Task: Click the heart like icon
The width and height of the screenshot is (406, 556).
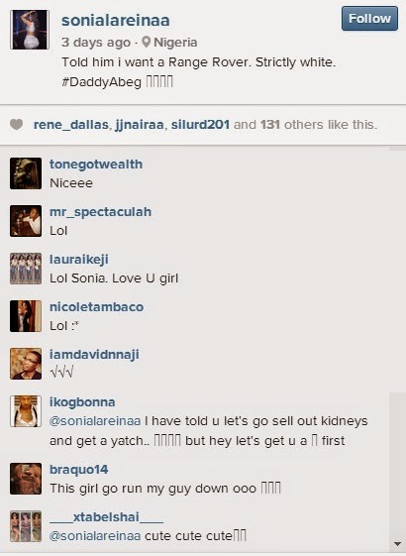Action: 16,125
